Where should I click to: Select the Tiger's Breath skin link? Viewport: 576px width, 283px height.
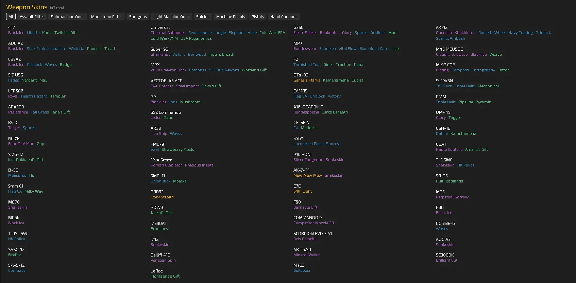click(x=221, y=54)
